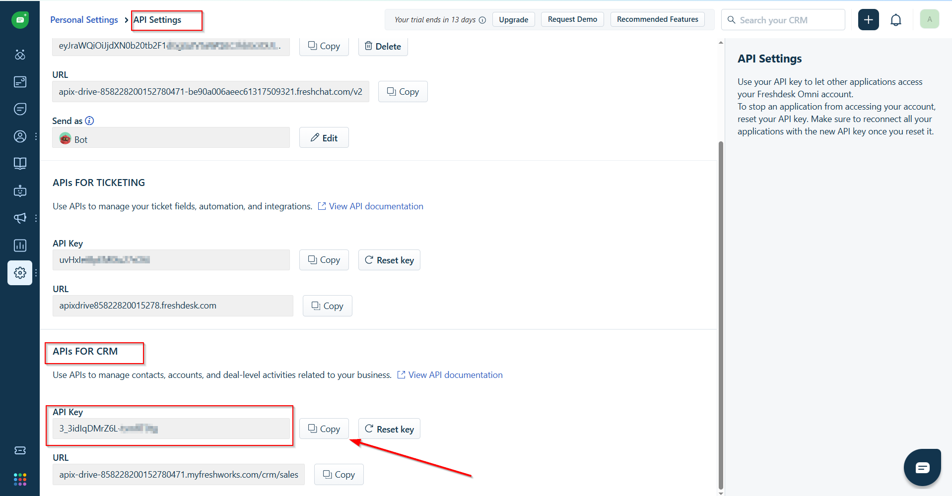Expand the Campaigns sidebar submenu dots

[36, 218]
